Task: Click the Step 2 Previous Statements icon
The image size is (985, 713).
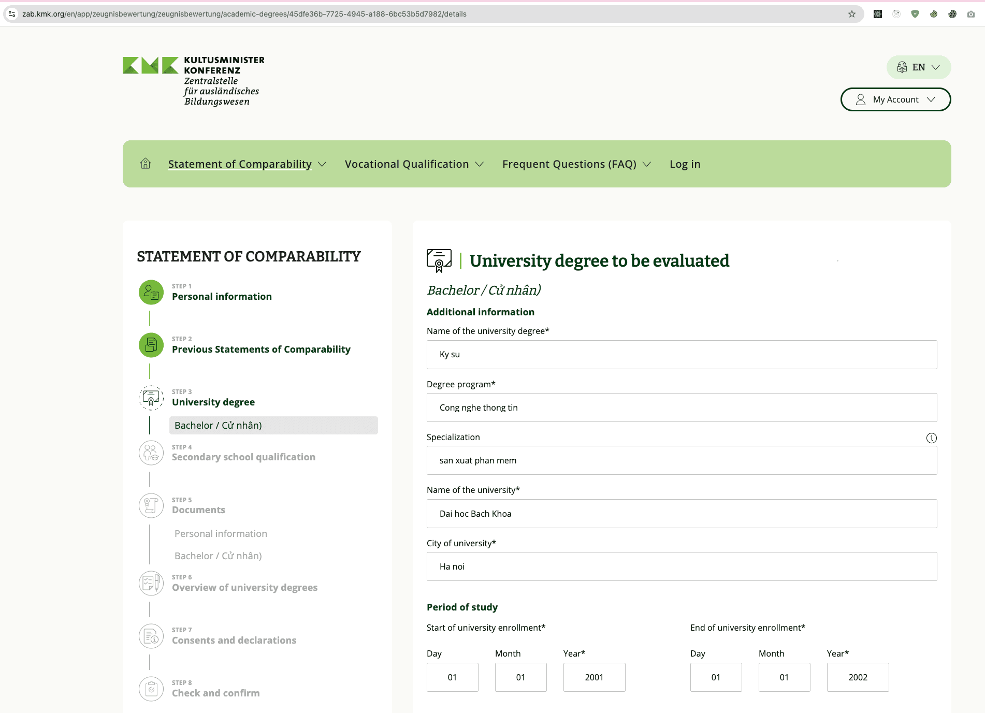Action: coord(151,345)
